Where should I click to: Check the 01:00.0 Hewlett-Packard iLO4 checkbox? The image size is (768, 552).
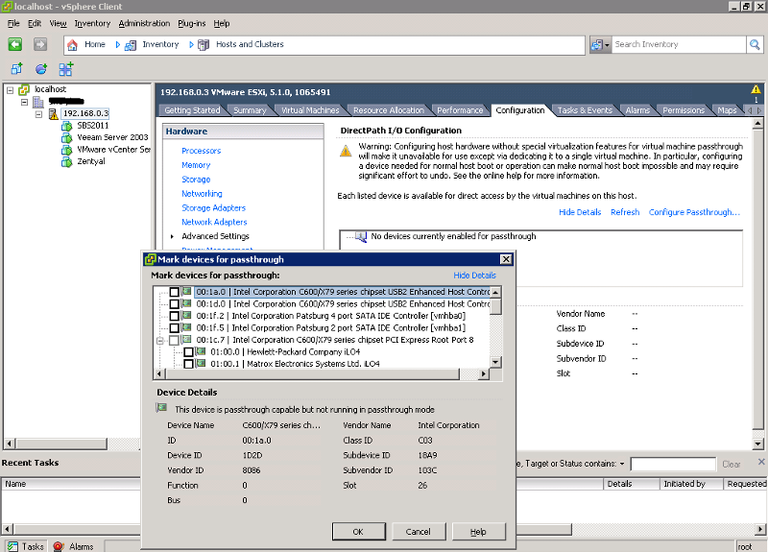(189, 352)
